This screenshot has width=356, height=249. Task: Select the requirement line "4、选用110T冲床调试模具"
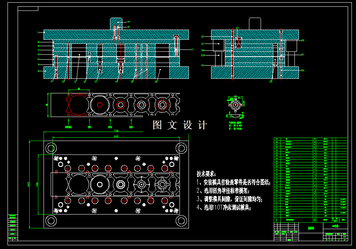click(x=224, y=207)
